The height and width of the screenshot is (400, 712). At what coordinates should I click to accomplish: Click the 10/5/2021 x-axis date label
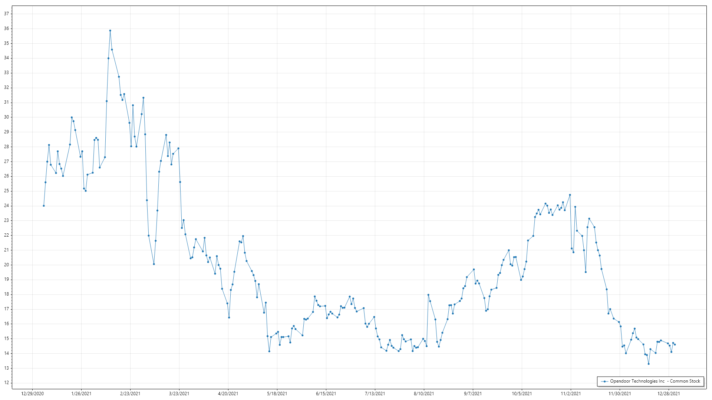click(522, 394)
